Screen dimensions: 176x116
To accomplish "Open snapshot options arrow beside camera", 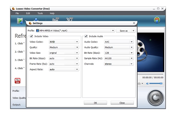I will 142,83.
